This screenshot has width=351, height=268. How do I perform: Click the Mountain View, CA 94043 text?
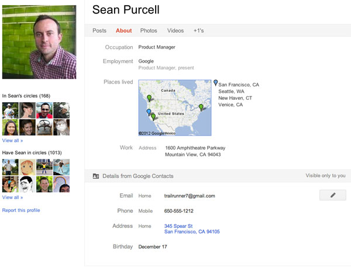(x=192, y=155)
